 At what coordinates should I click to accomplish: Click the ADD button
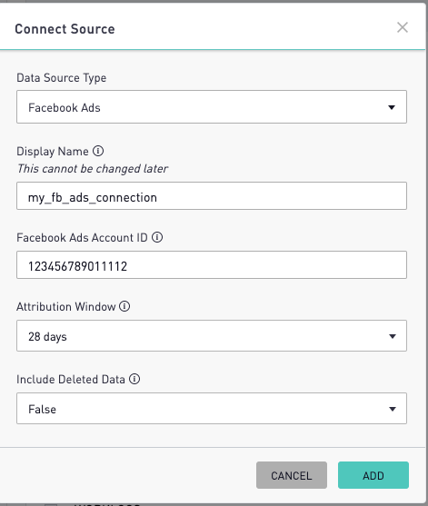coord(373,475)
